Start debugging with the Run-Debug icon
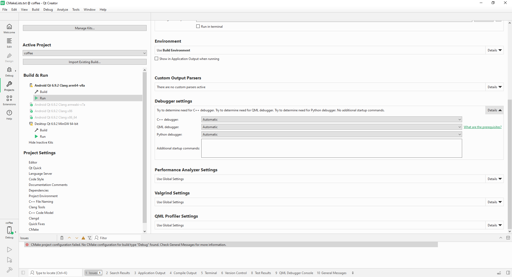This screenshot has height=277, width=512. point(9,260)
